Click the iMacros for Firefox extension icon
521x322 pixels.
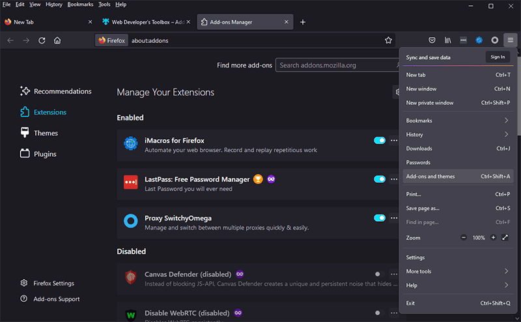pos(131,143)
